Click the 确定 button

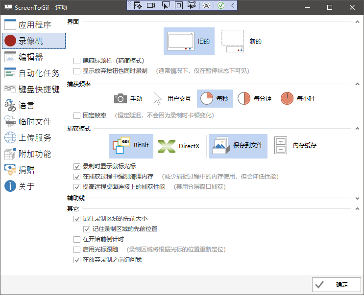coord(337,285)
